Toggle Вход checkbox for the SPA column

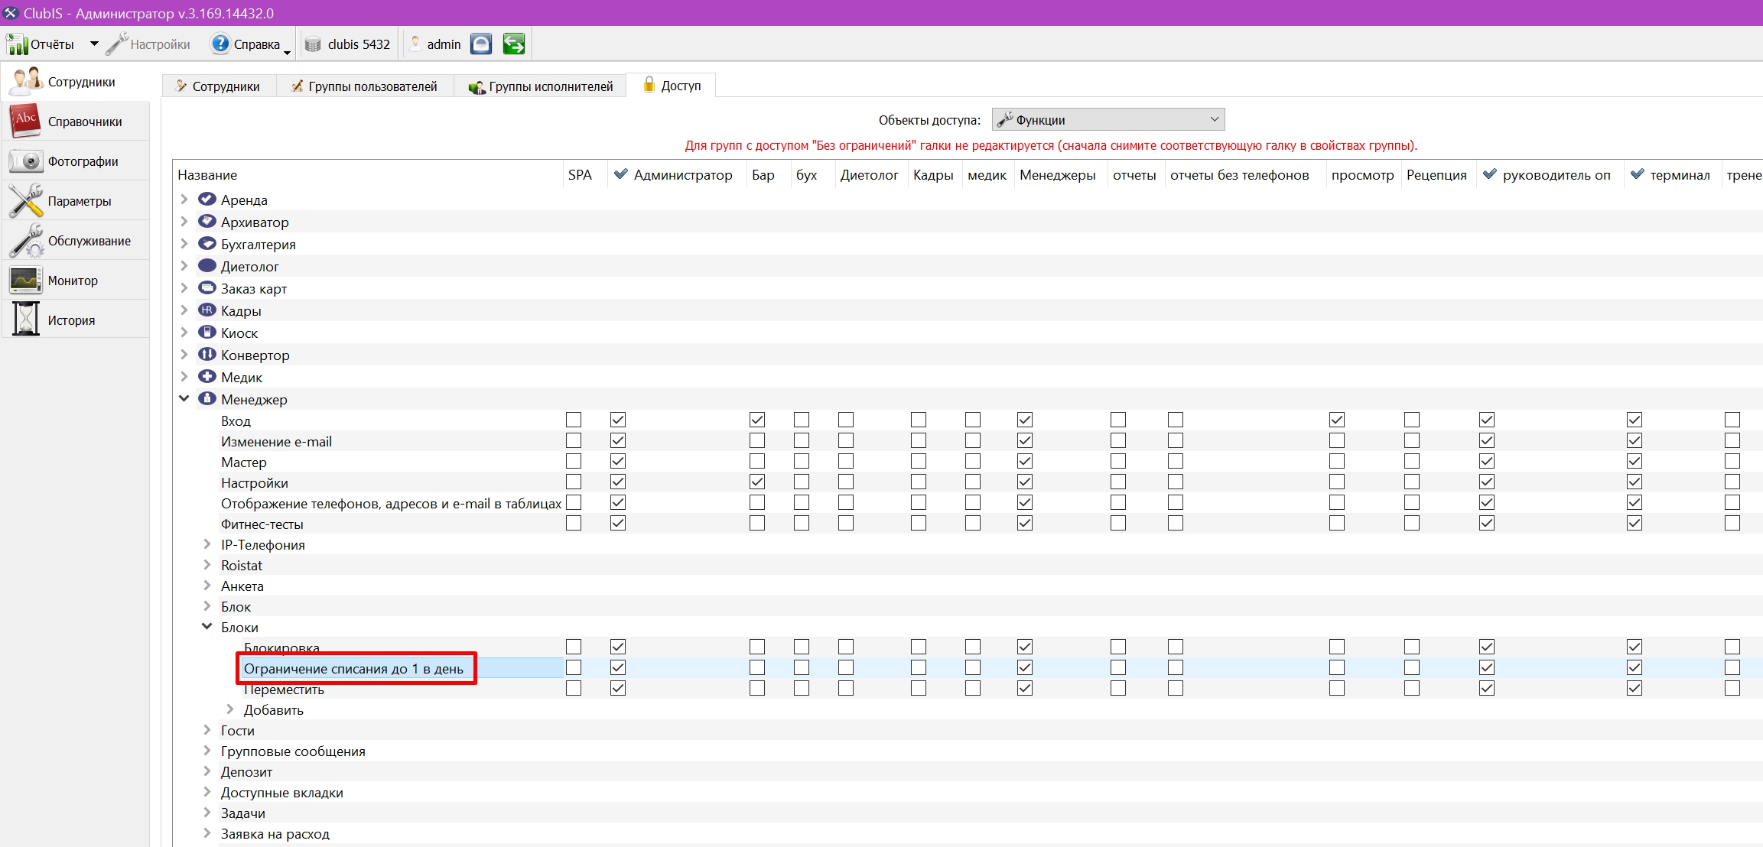click(574, 420)
